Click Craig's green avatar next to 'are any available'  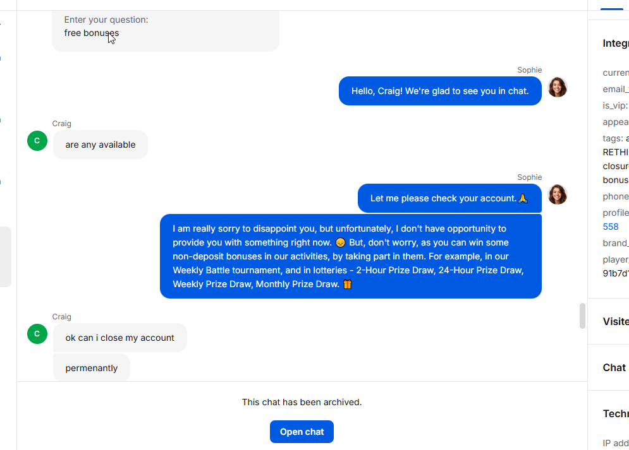click(37, 141)
